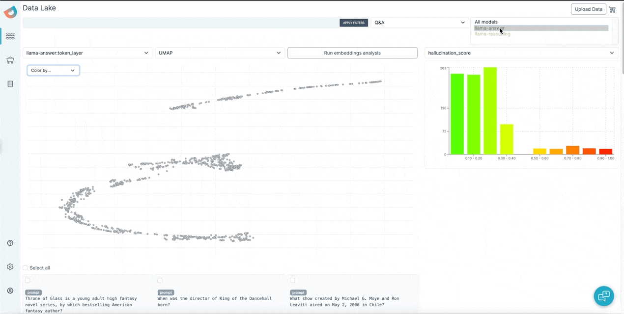Click Run embeddings analysis button

click(x=352, y=53)
